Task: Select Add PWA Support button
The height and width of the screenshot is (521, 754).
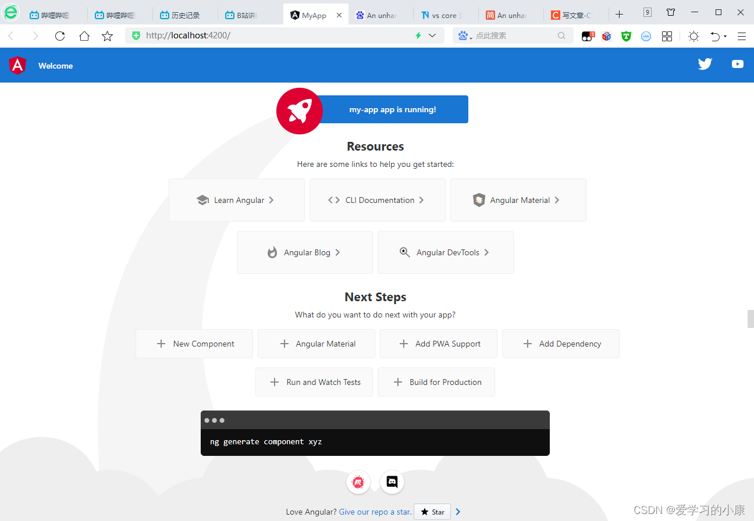Action: (439, 344)
